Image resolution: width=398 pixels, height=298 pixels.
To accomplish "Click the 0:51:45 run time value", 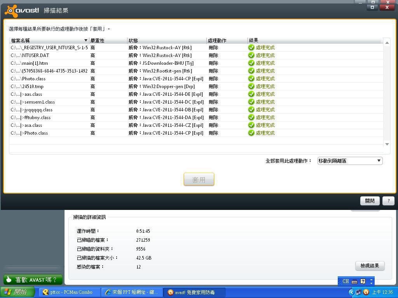I will (143, 231).
